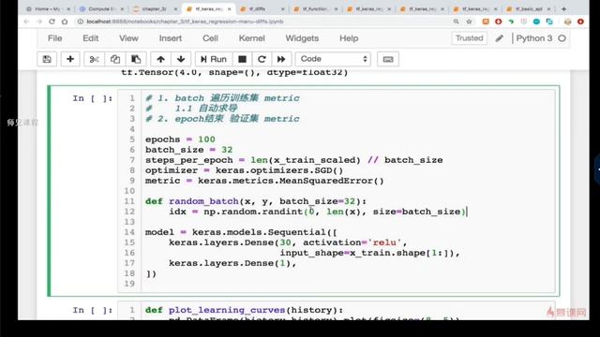This screenshot has height=337, width=600.
Task: Click the keras.layers.Dense(1) line
Action: click(232, 263)
